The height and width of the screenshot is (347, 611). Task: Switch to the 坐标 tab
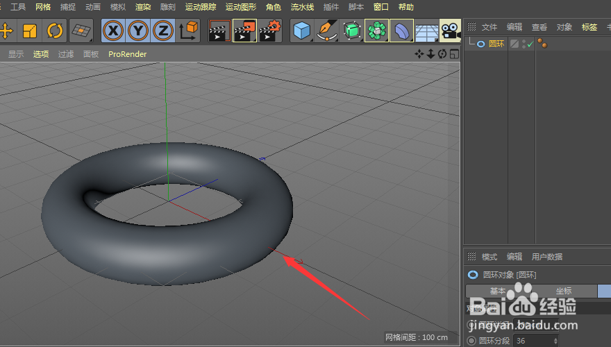pos(564,291)
